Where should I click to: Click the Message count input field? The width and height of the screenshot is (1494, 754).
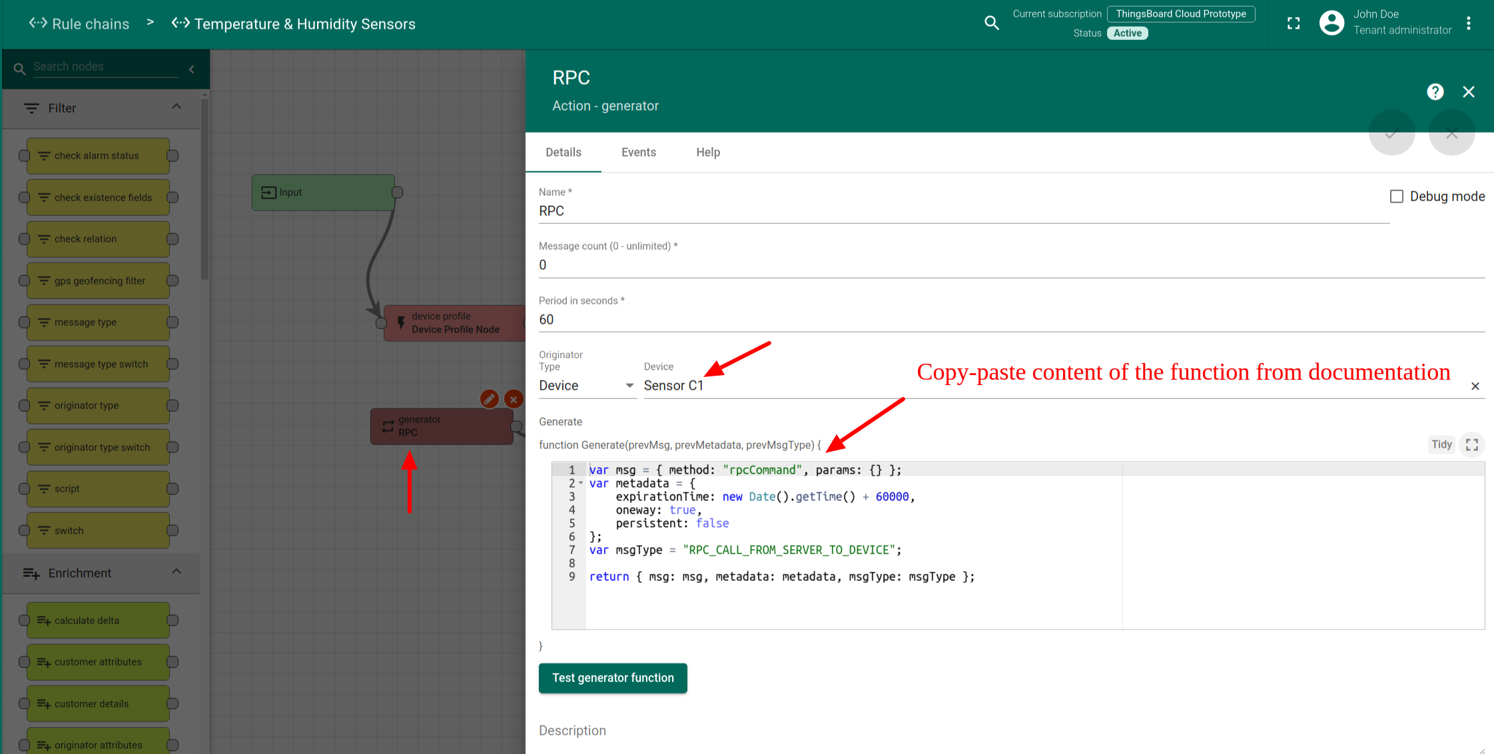[x=1012, y=265]
